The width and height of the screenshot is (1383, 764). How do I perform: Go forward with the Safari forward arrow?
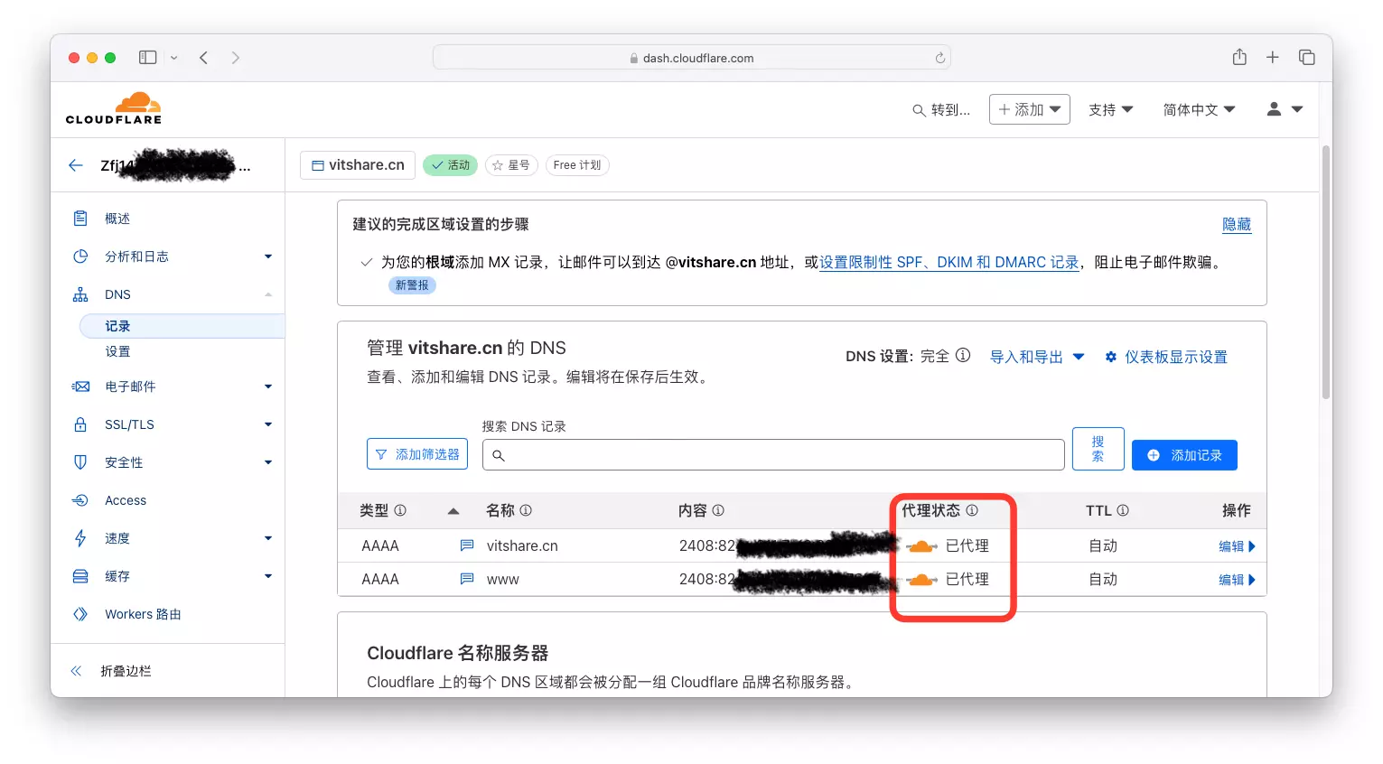pos(236,58)
